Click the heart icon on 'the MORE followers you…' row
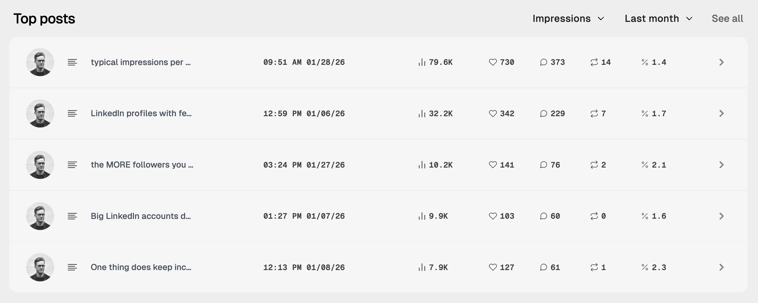758x303 pixels. point(493,165)
